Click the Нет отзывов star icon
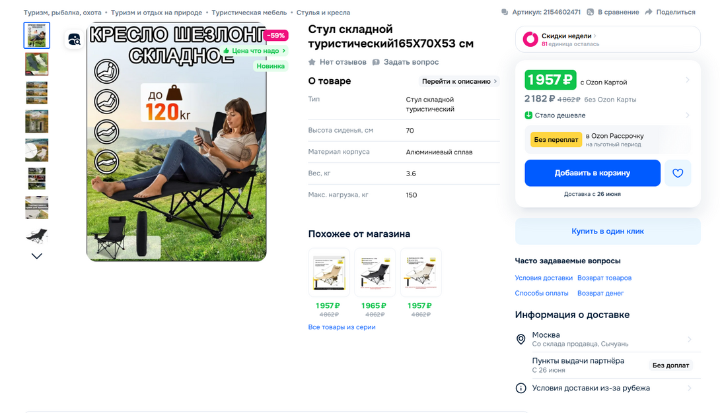720x413 pixels. coord(312,62)
